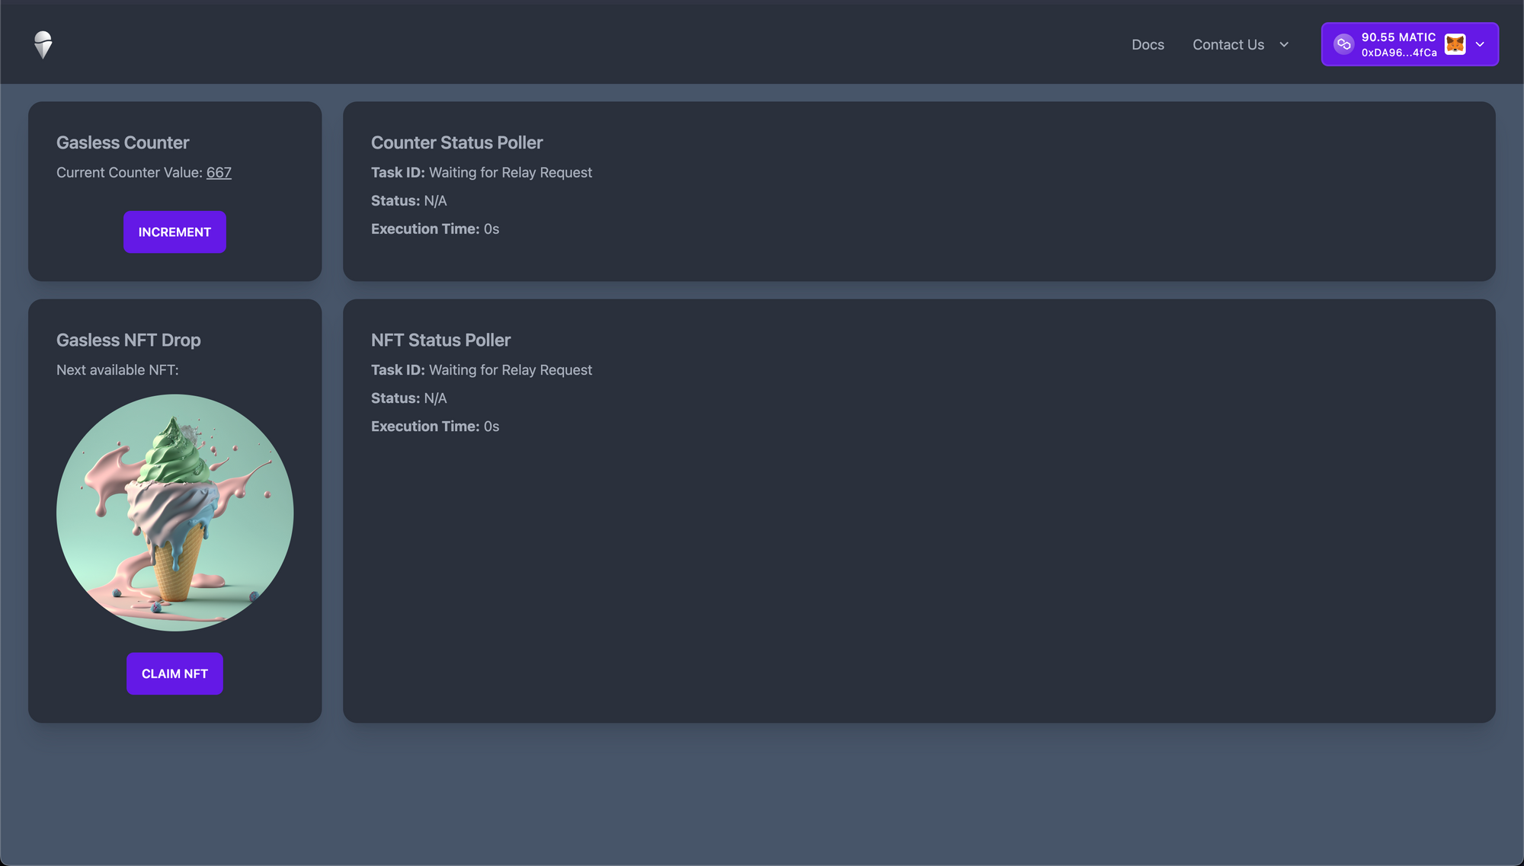Click the NFT Status Poller heading
Screen dimensions: 1524x866
click(440, 340)
